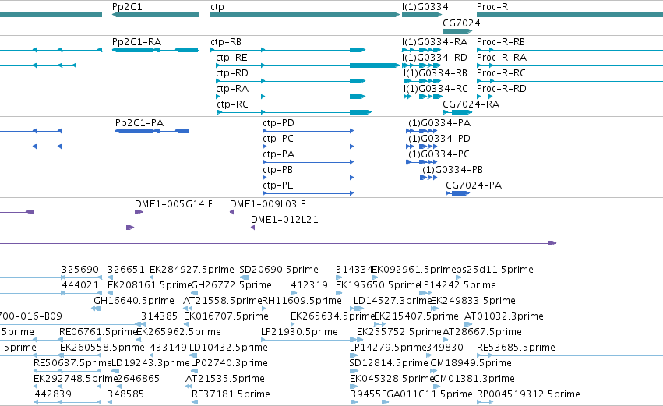Image resolution: width=663 pixels, height=406 pixels.
Task: Select the GM01381.3prime EST label
Action: 474,380
